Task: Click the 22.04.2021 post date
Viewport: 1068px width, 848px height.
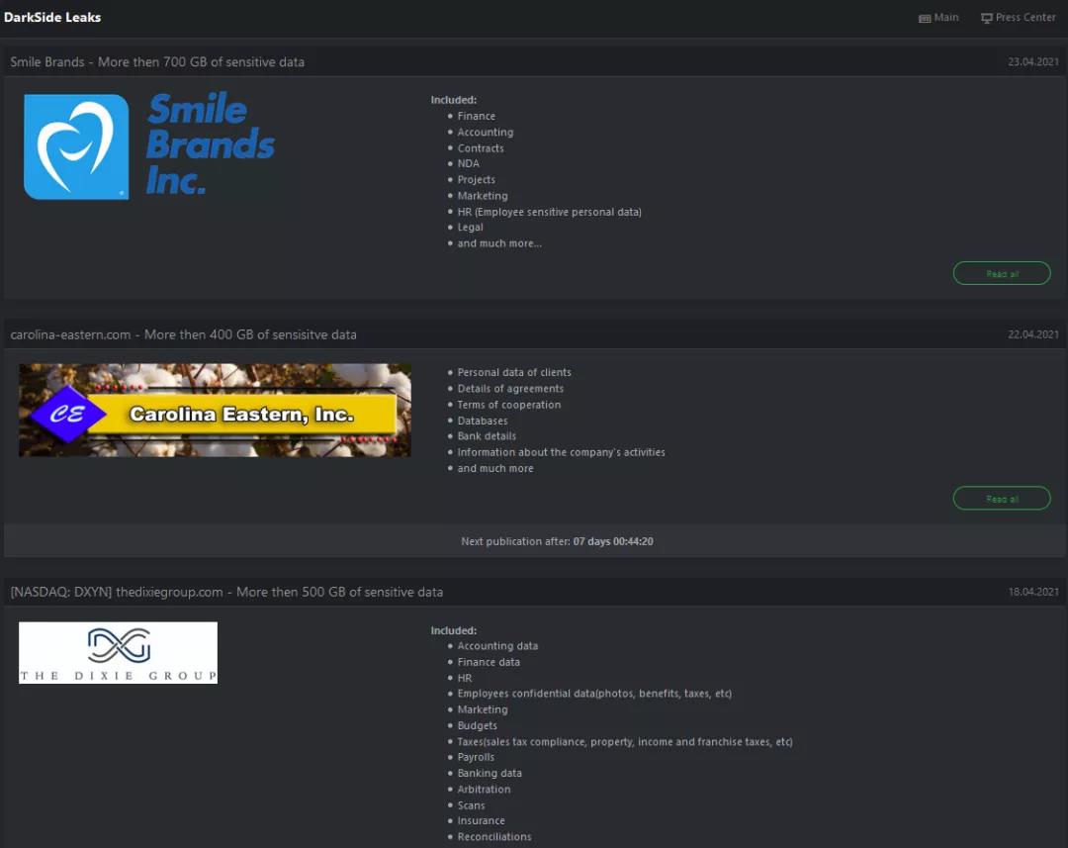Action: [x=1032, y=334]
